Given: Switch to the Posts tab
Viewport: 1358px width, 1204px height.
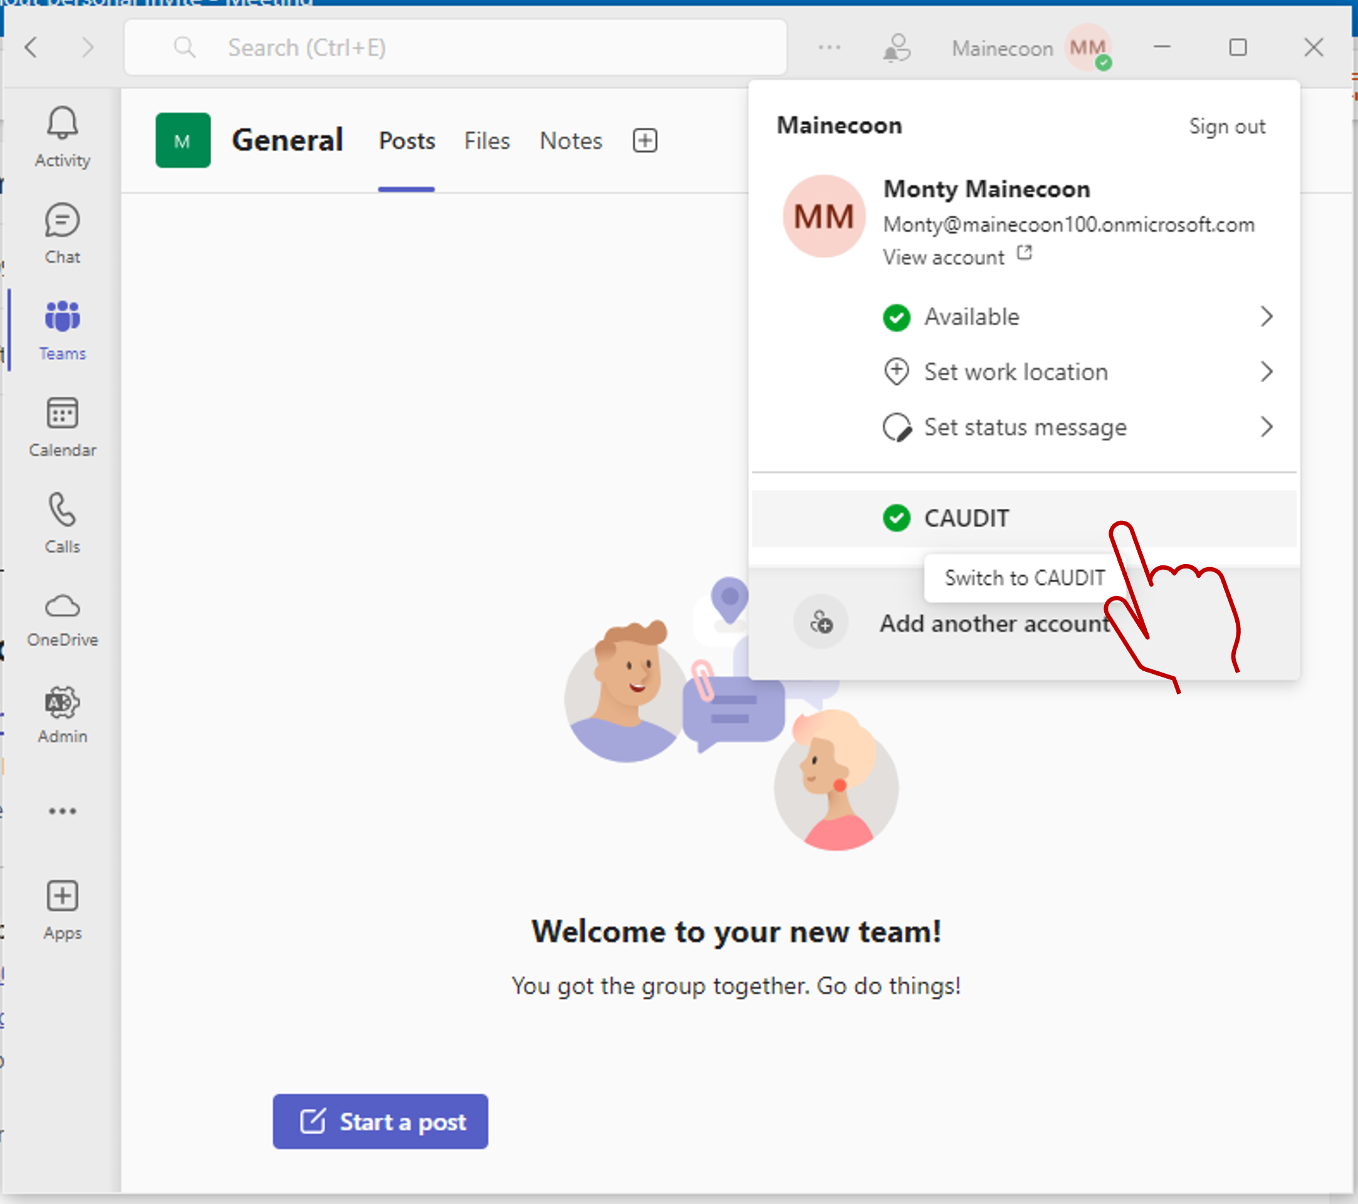Looking at the screenshot, I should tap(407, 141).
